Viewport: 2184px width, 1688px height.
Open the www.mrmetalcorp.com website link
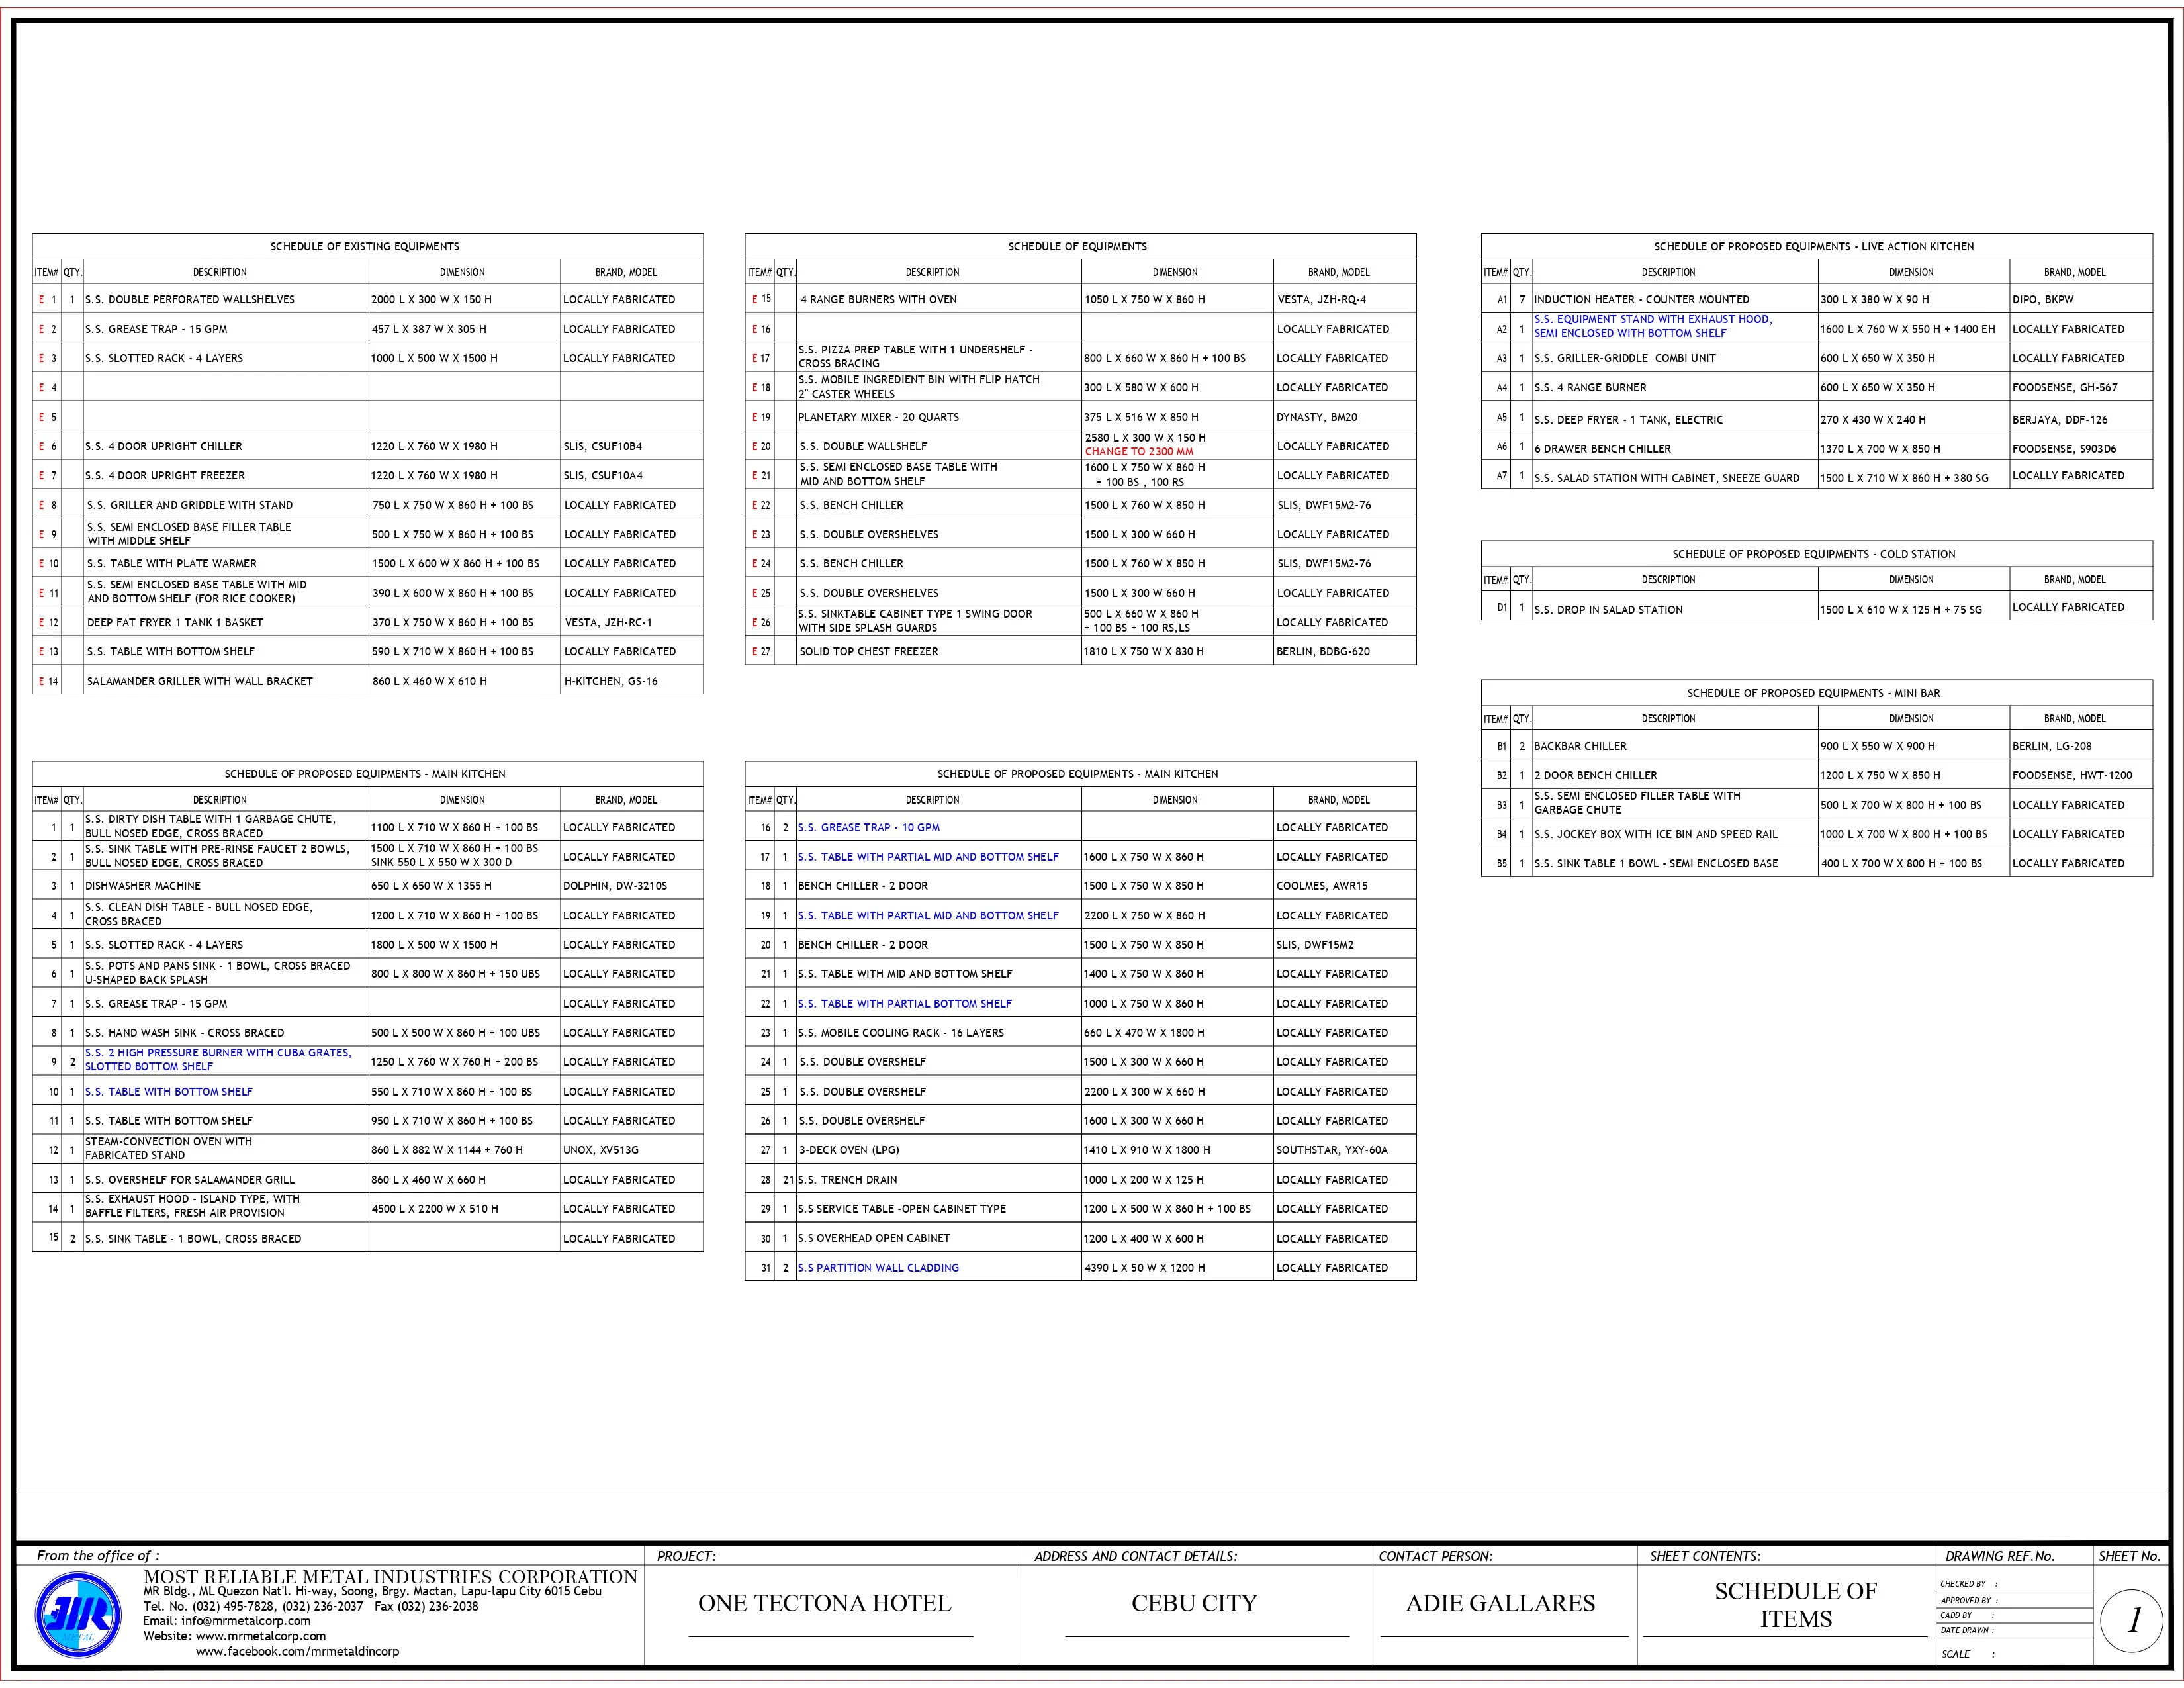coord(261,1636)
